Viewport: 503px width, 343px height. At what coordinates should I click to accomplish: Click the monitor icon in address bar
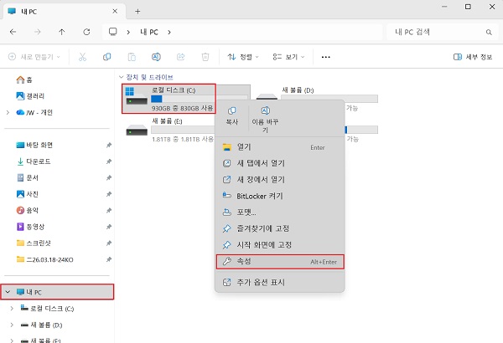click(113, 32)
